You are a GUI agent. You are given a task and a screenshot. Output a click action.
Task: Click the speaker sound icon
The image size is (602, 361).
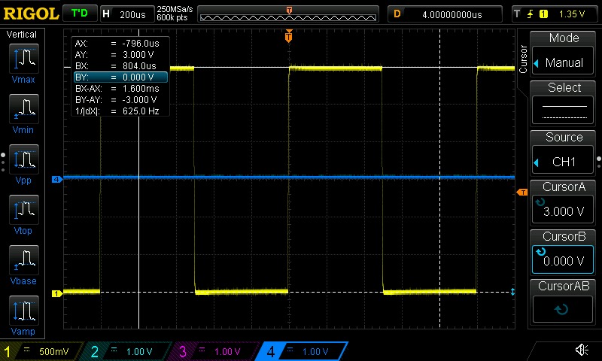pyautogui.click(x=581, y=350)
